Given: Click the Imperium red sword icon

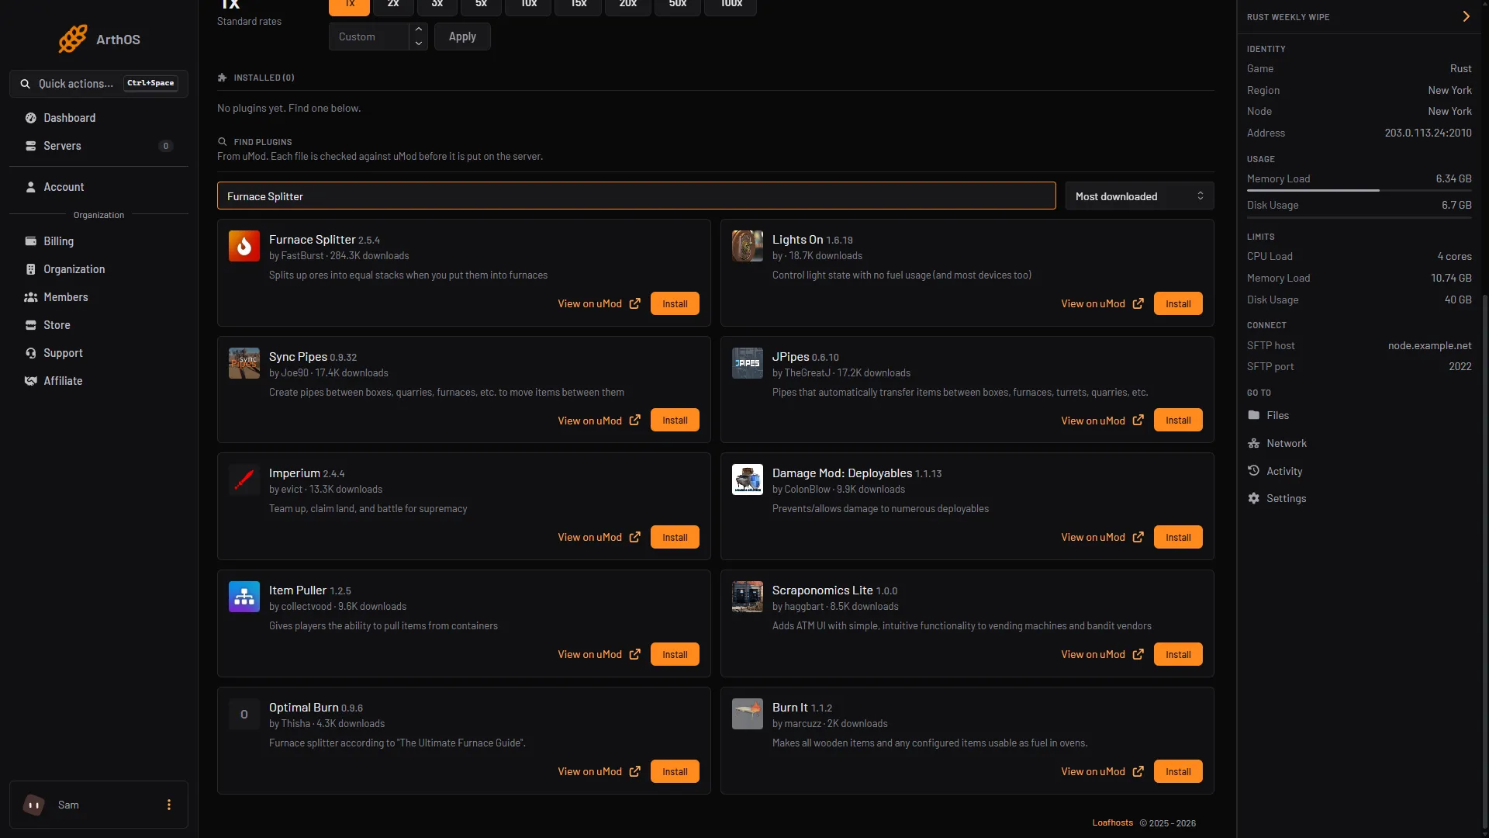Looking at the screenshot, I should click(244, 480).
